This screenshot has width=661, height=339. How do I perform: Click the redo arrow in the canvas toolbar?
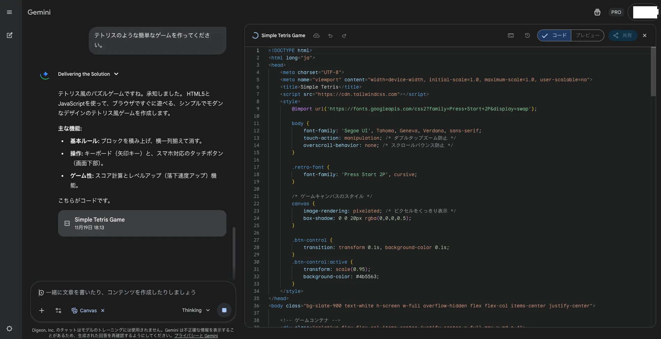(344, 35)
